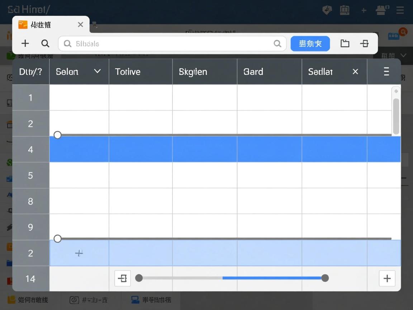Image resolution: width=413 pixels, height=310 pixels.
Task: Click the icon right of the folder
Action: 364,43
